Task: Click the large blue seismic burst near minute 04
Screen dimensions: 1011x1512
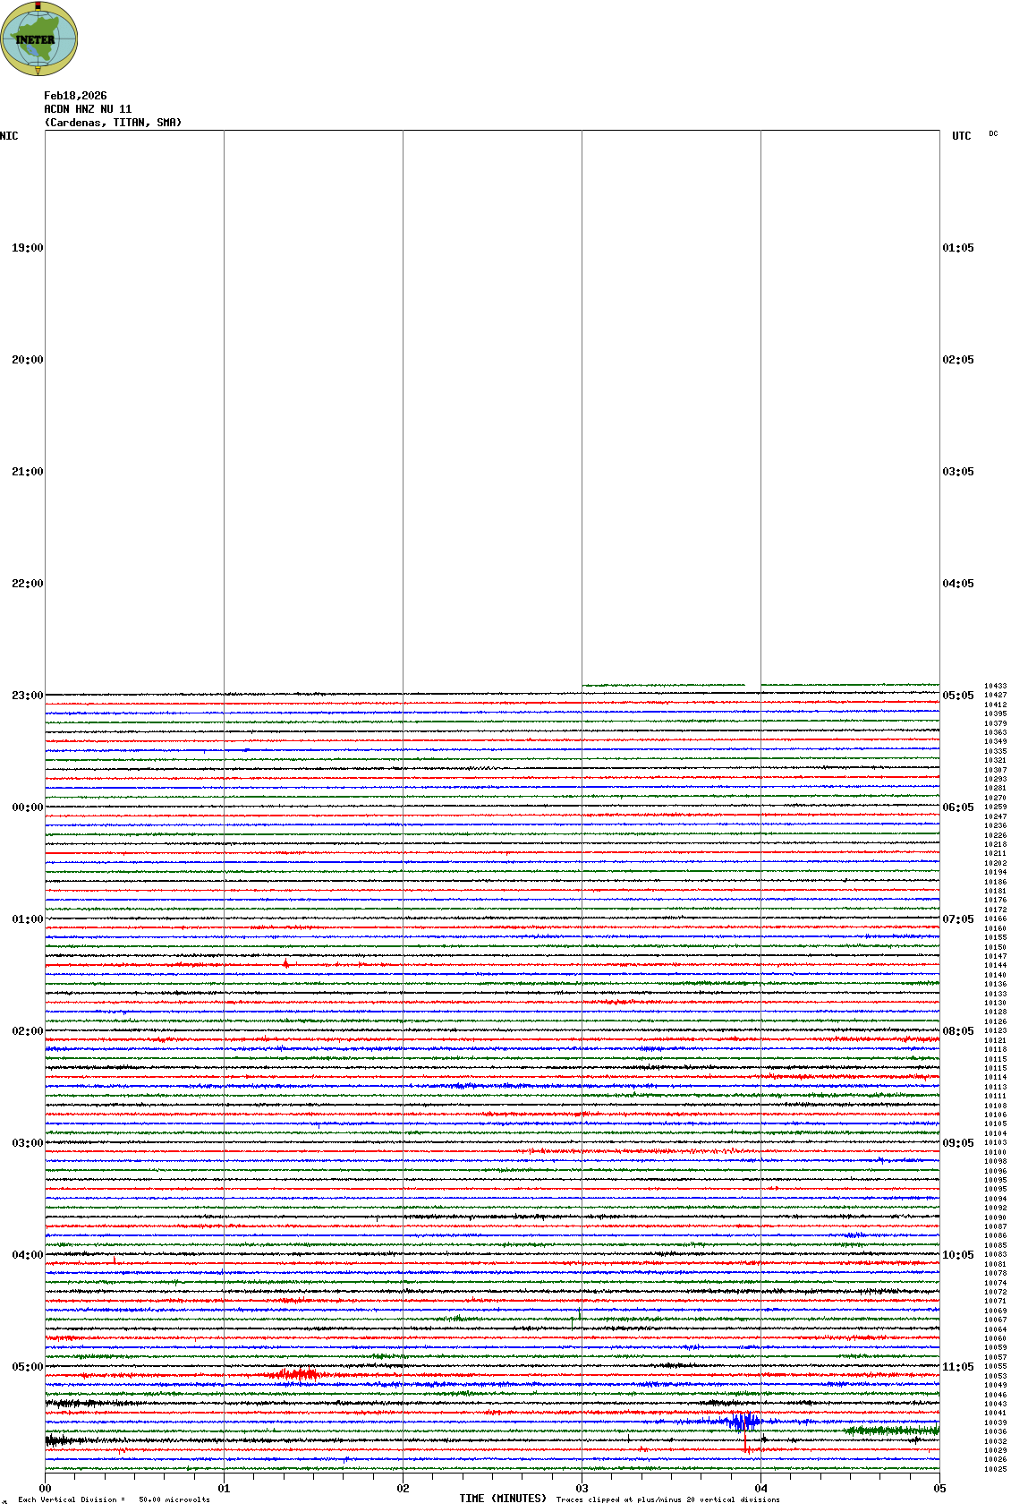Action: point(743,1421)
